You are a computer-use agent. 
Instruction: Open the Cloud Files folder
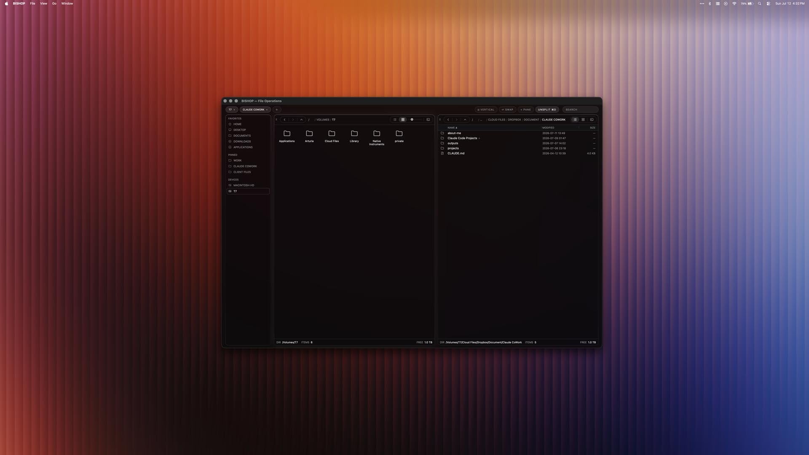click(x=332, y=136)
